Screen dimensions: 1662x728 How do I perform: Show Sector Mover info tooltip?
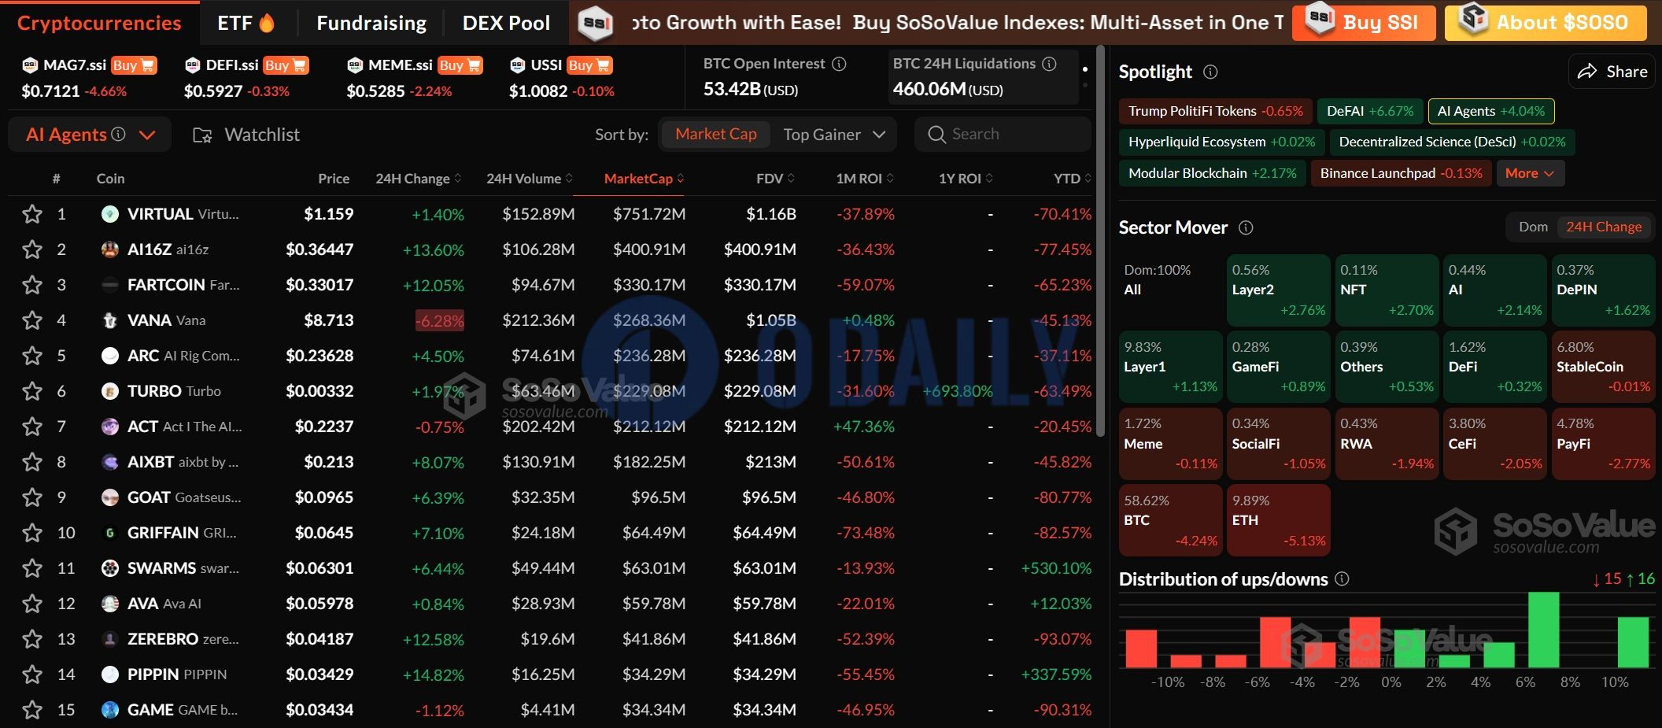click(x=1246, y=227)
